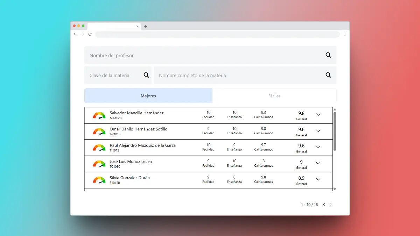Click search icon in Nombre del profesor field
Image resolution: width=420 pixels, height=236 pixels.
[x=328, y=55]
